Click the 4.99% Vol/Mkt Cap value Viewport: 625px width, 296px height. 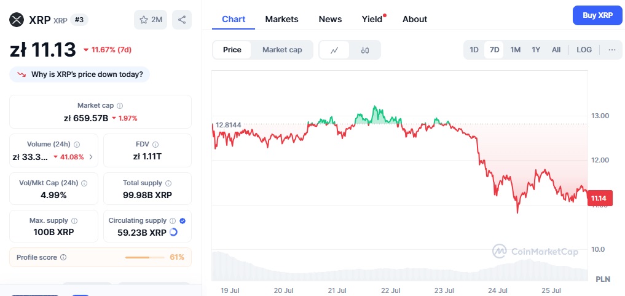pyautogui.click(x=54, y=196)
